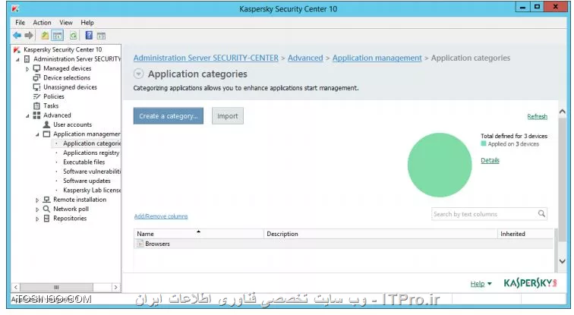Viewport: 574px width, 315px height.
Task: Click the Forward arrow toolbar icon
Action: point(29,36)
